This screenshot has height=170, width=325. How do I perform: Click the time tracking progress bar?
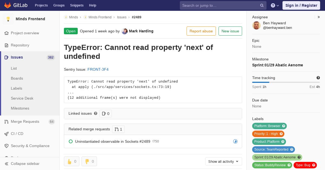[286, 82]
